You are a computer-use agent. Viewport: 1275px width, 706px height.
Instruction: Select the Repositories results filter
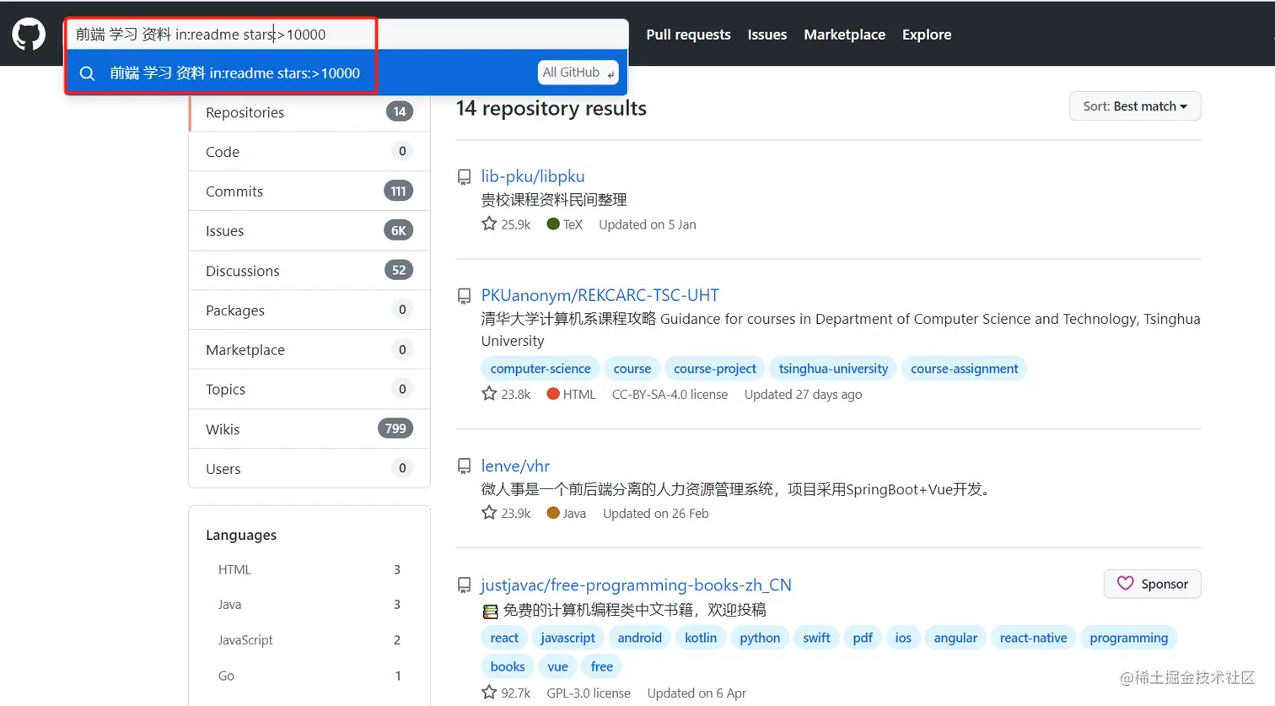[x=309, y=112]
